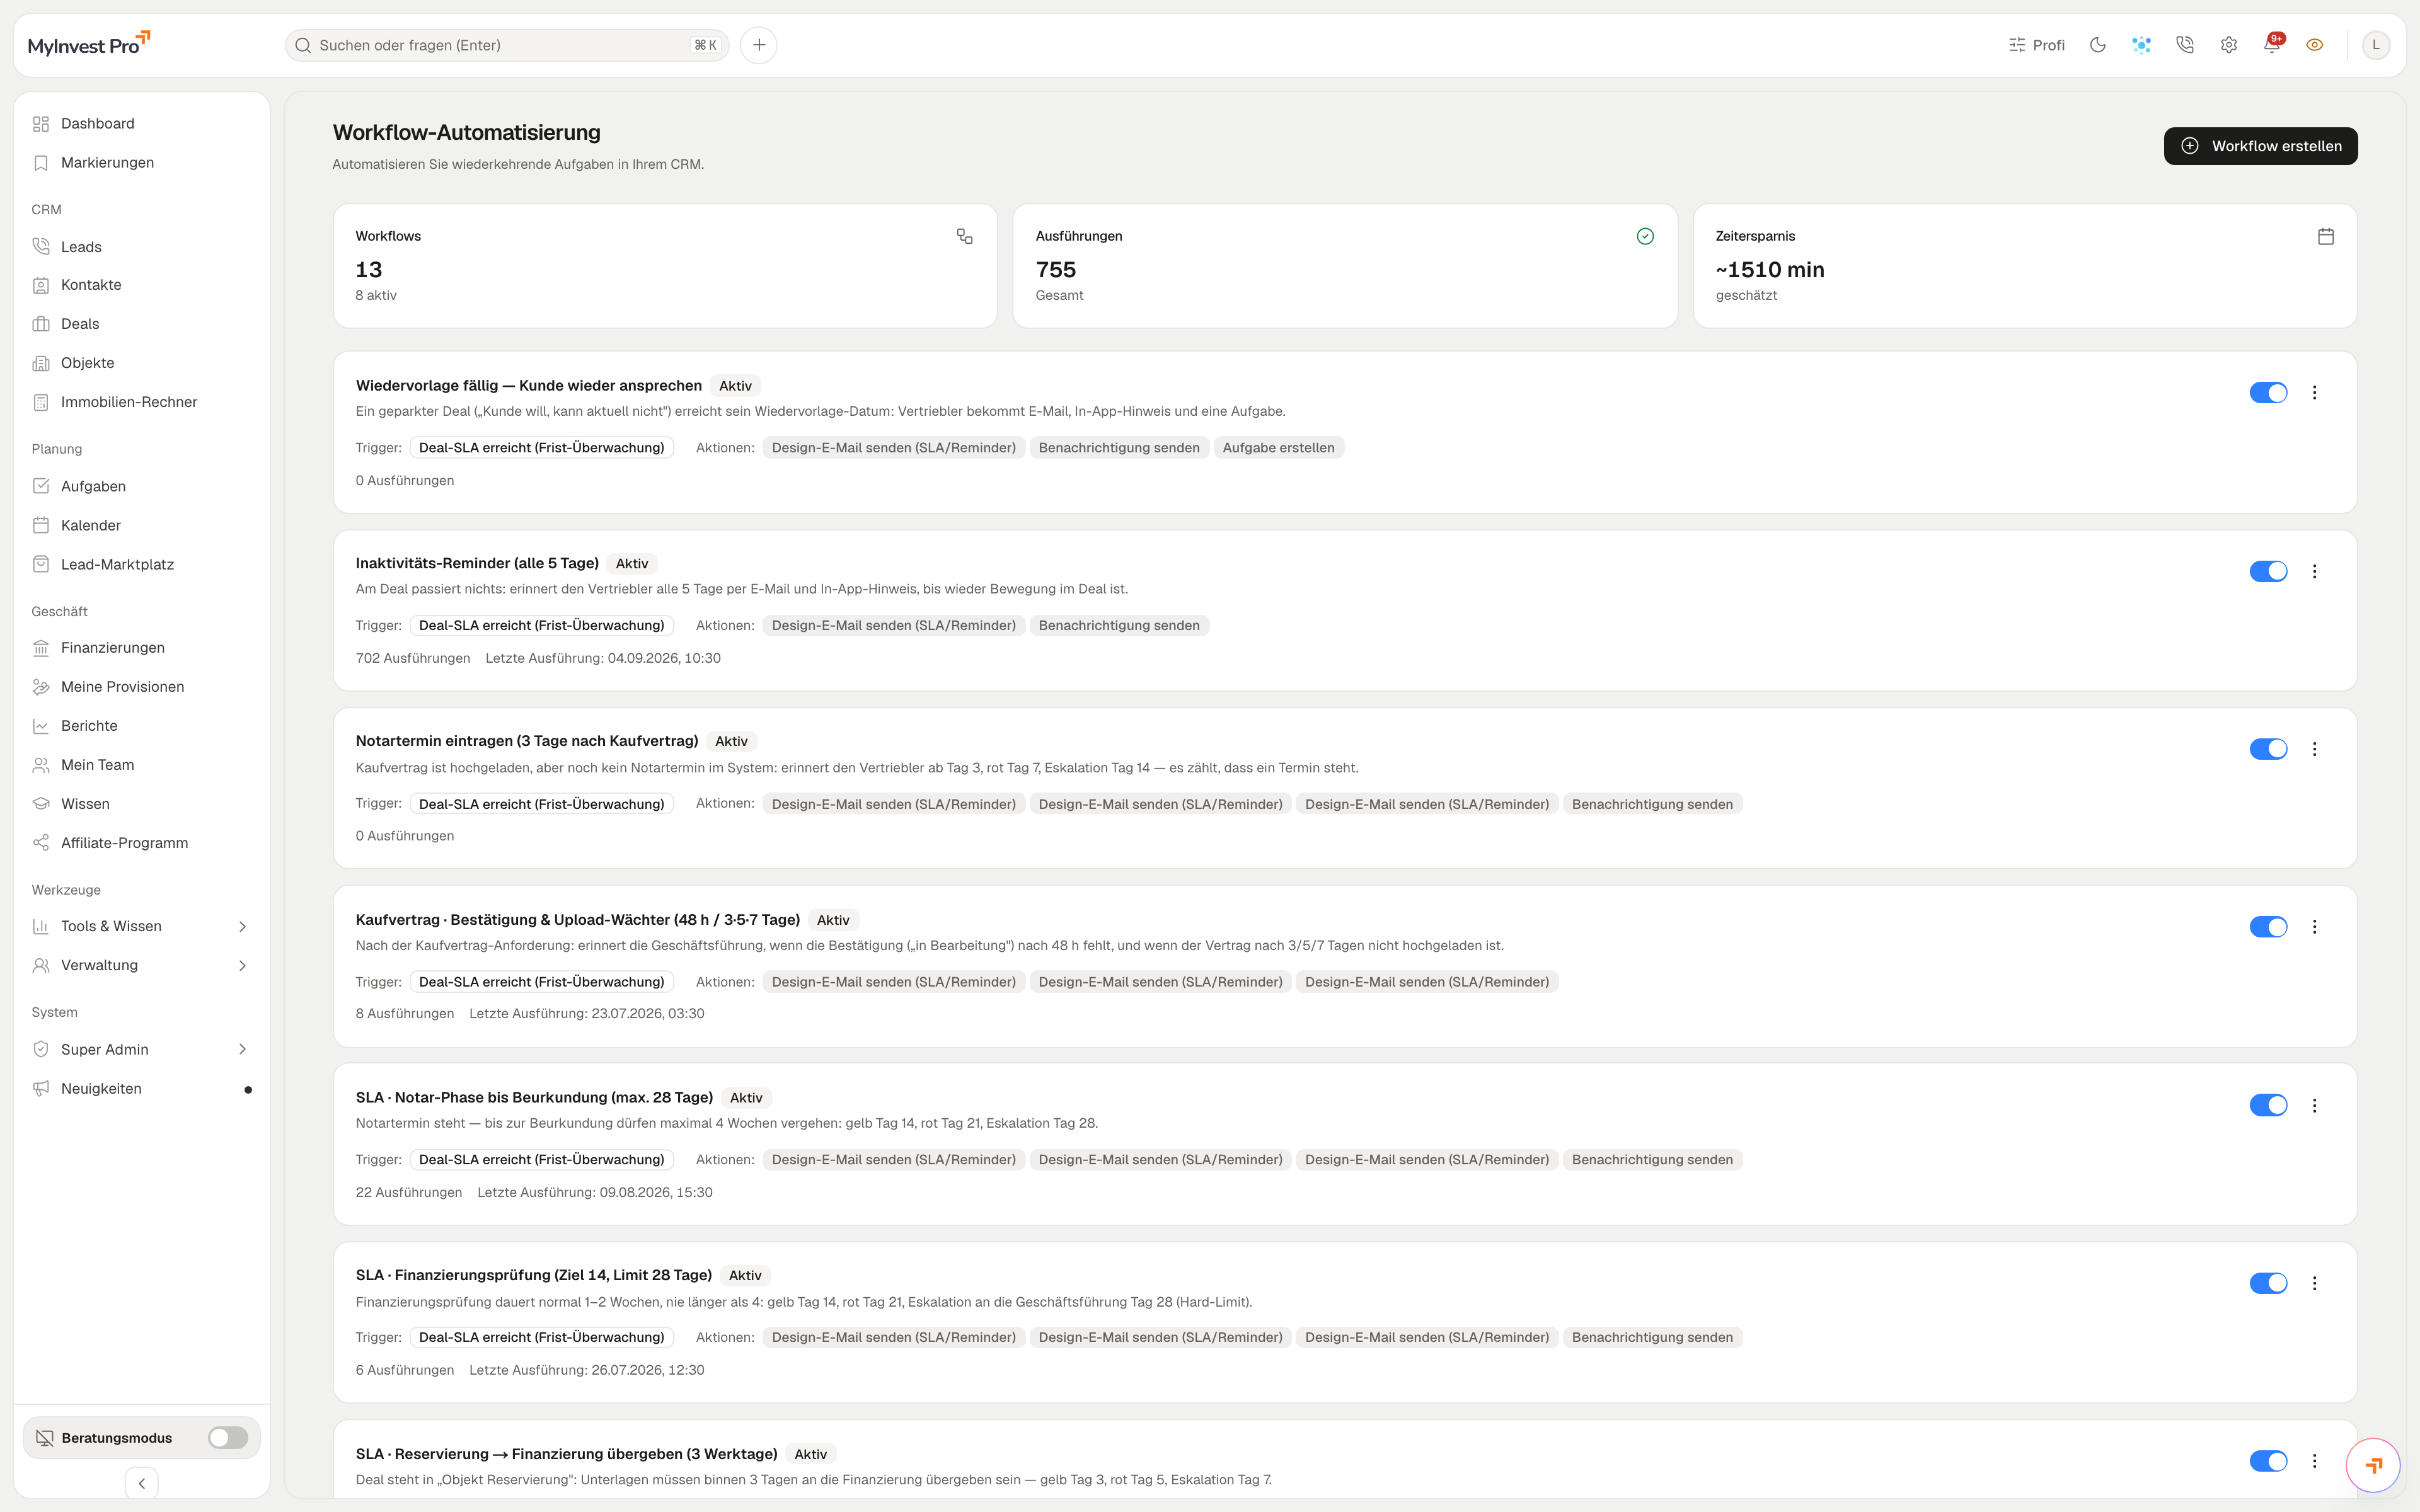The image size is (2420, 1512).
Task: Open notifications bell with 9+ badge
Action: (x=2272, y=45)
